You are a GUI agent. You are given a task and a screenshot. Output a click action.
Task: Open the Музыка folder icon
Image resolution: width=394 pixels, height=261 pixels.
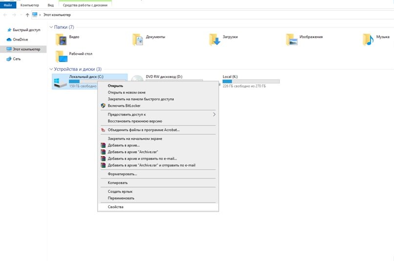click(x=368, y=40)
